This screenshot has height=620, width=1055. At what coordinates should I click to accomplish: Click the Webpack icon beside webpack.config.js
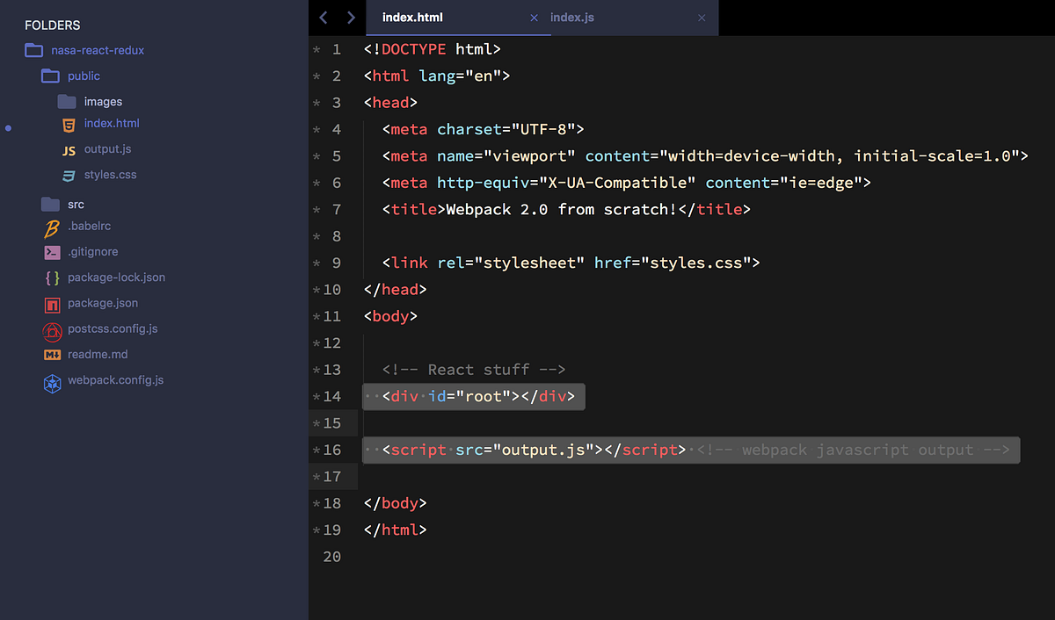[53, 383]
